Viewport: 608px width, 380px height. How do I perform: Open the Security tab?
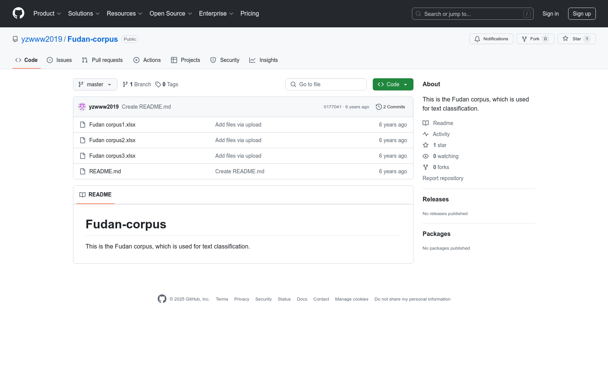pos(225,60)
